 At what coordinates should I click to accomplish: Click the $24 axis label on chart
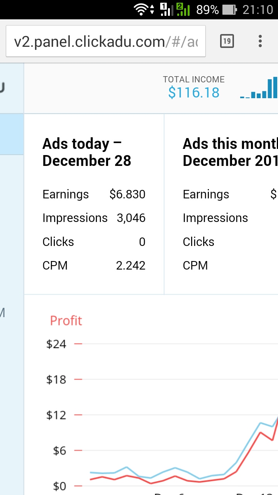pos(56,344)
